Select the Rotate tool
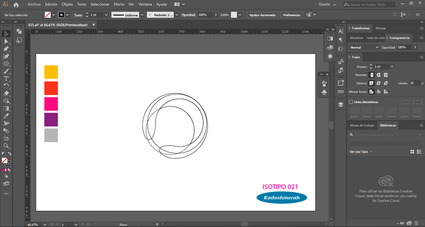Viewport: 425px width, 227px height. (6, 86)
